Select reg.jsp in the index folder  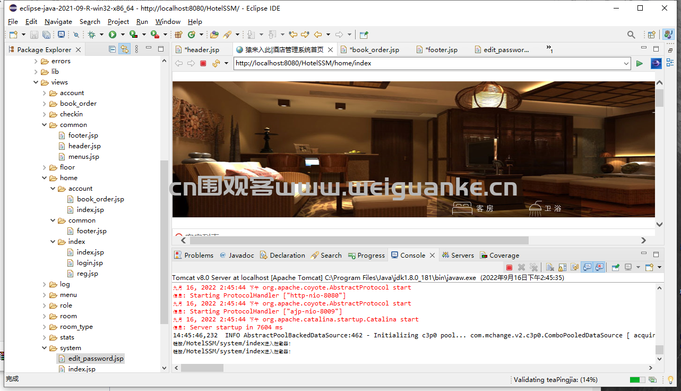coord(88,274)
